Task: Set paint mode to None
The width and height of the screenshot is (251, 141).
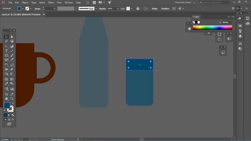Action: coord(13,115)
